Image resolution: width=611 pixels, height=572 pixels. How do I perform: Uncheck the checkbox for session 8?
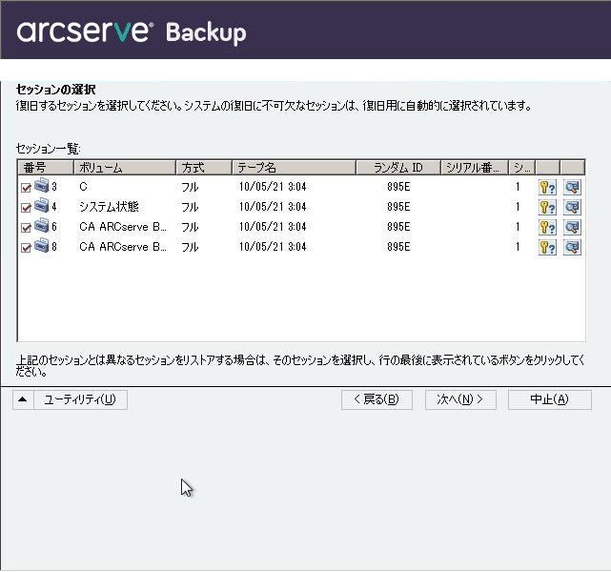click(26, 248)
